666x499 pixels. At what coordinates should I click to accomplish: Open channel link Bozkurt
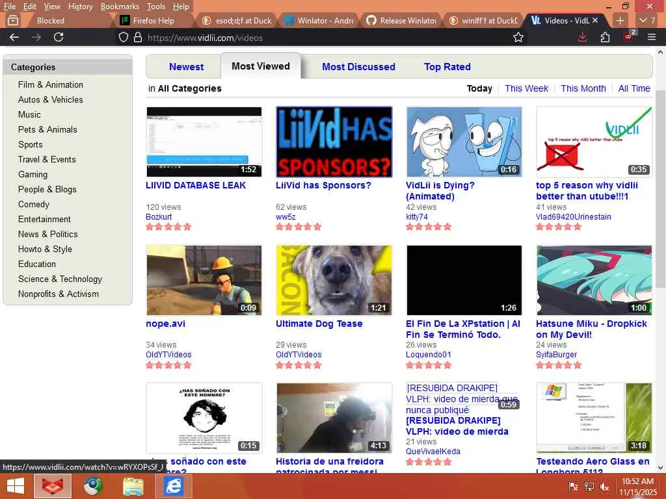tap(159, 216)
